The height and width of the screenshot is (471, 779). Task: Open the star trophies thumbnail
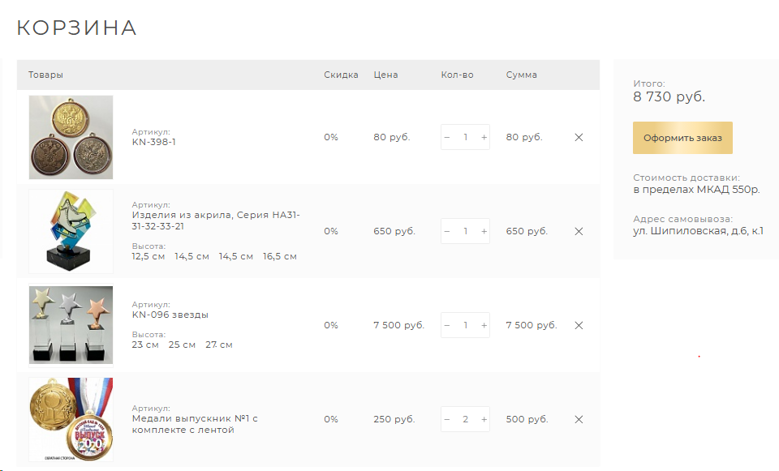(x=71, y=325)
